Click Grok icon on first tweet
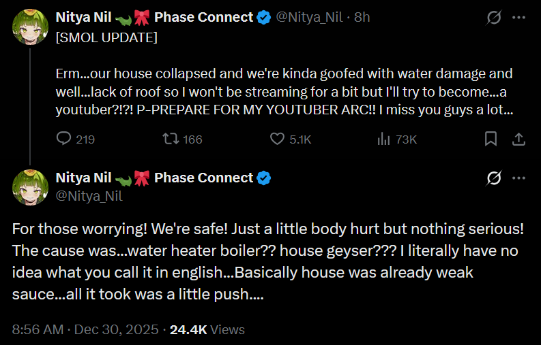Image resolution: width=541 pixels, height=345 pixels. pyautogui.click(x=491, y=18)
